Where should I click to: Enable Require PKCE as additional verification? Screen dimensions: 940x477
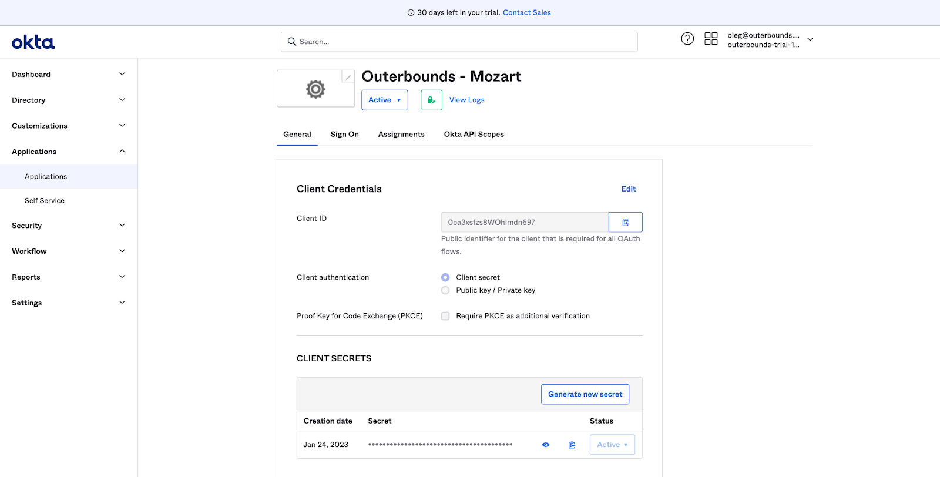point(445,316)
